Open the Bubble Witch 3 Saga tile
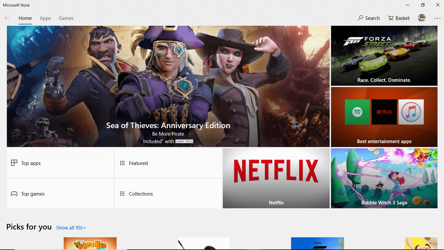The height and width of the screenshot is (250, 444). click(384, 178)
